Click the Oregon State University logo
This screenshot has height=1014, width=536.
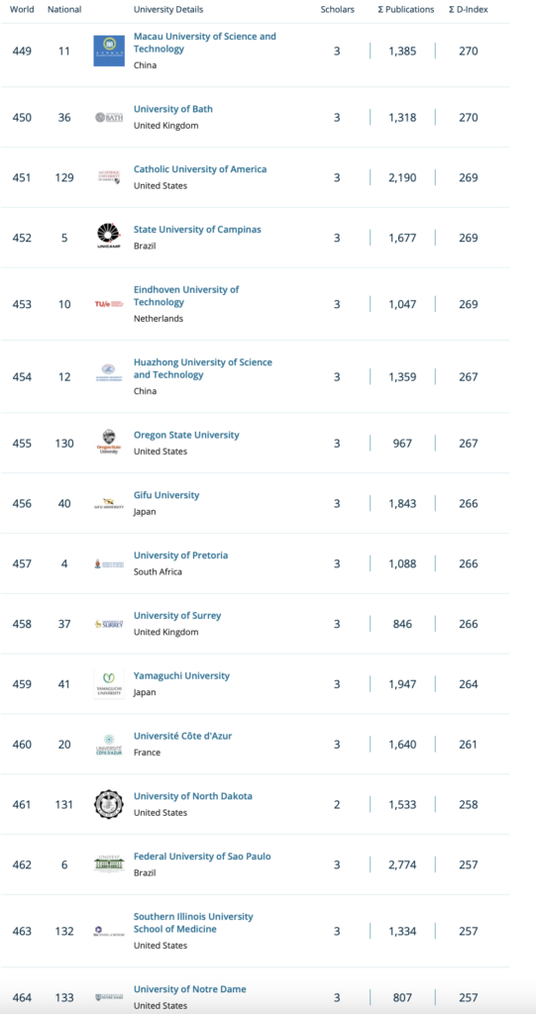point(109,443)
